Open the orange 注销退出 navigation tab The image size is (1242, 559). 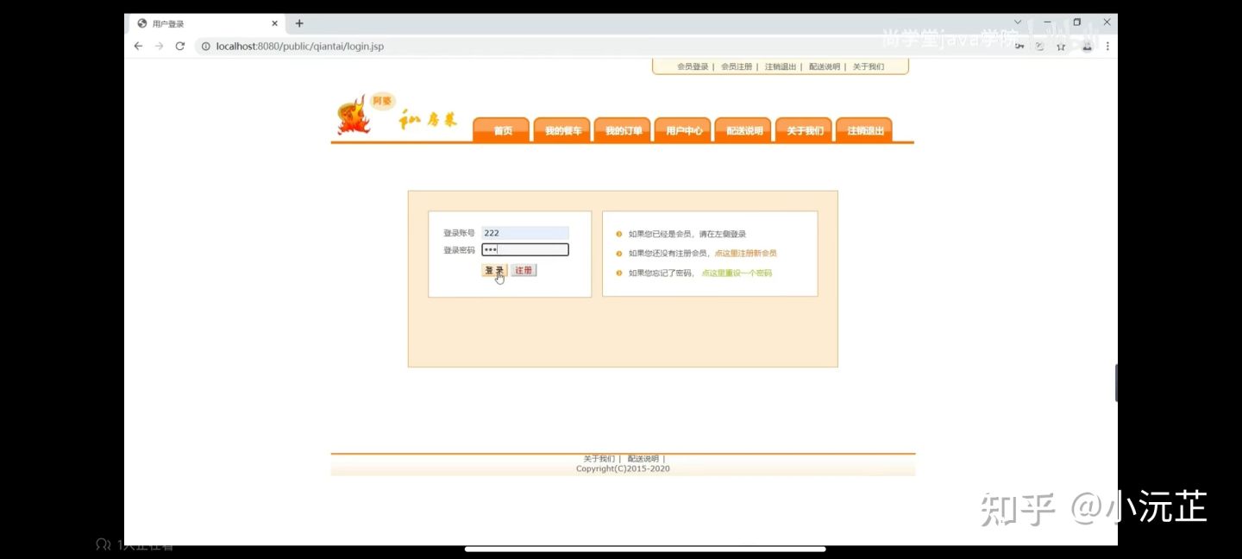click(x=864, y=130)
